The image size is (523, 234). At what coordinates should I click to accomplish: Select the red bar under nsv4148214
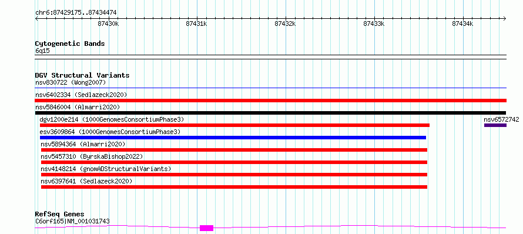click(234, 175)
